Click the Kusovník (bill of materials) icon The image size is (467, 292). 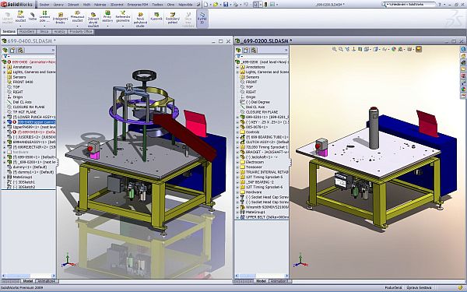tap(156, 16)
